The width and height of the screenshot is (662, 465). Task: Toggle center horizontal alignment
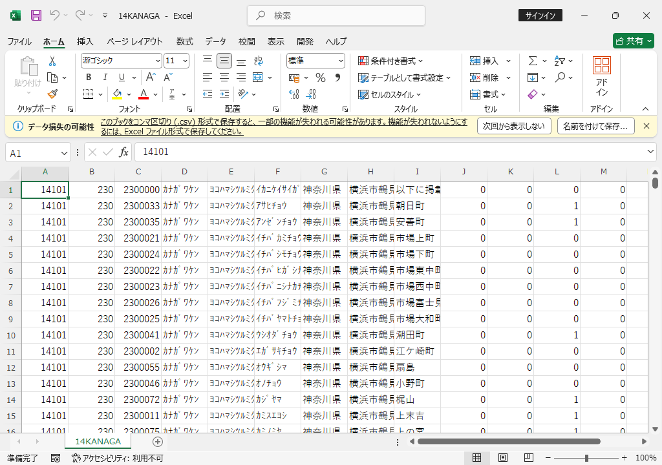pos(224,77)
